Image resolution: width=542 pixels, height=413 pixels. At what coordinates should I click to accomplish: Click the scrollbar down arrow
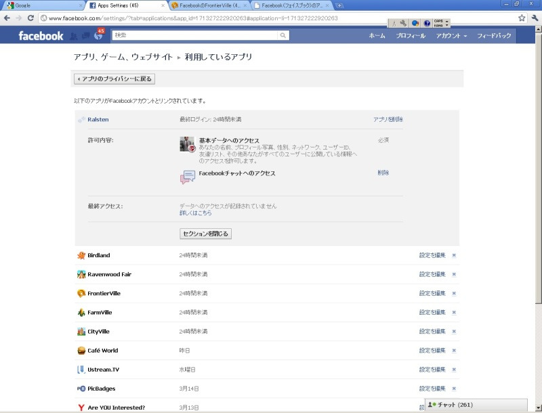click(x=538, y=407)
